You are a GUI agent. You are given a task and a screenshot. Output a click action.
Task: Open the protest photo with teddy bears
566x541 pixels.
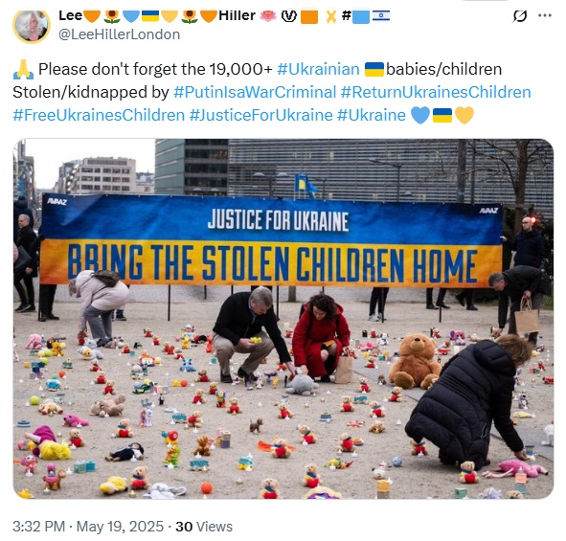click(283, 319)
